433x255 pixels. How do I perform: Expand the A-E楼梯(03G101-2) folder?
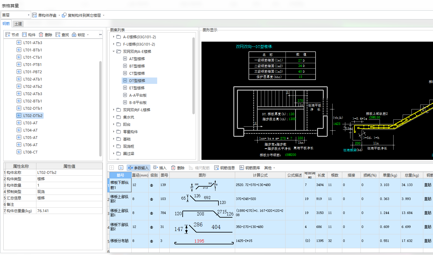pyautogui.click(x=113, y=37)
